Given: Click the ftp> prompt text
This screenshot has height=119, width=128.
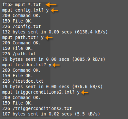Looking at the screenshot, I should pos(7,5).
